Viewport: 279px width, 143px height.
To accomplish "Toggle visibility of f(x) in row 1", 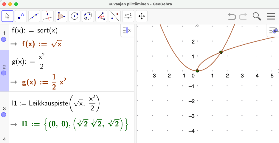I will point(4,39).
